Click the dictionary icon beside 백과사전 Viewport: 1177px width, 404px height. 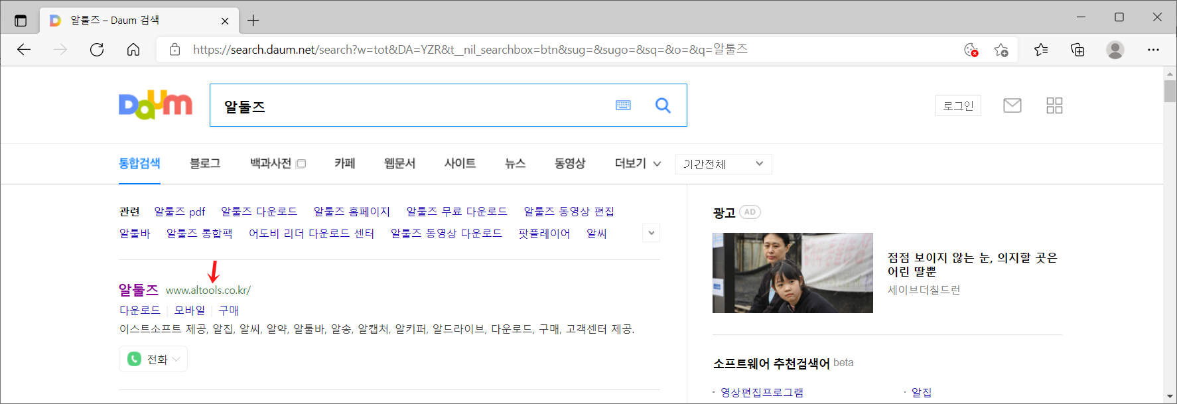pyautogui.click(x=301, y=164)
